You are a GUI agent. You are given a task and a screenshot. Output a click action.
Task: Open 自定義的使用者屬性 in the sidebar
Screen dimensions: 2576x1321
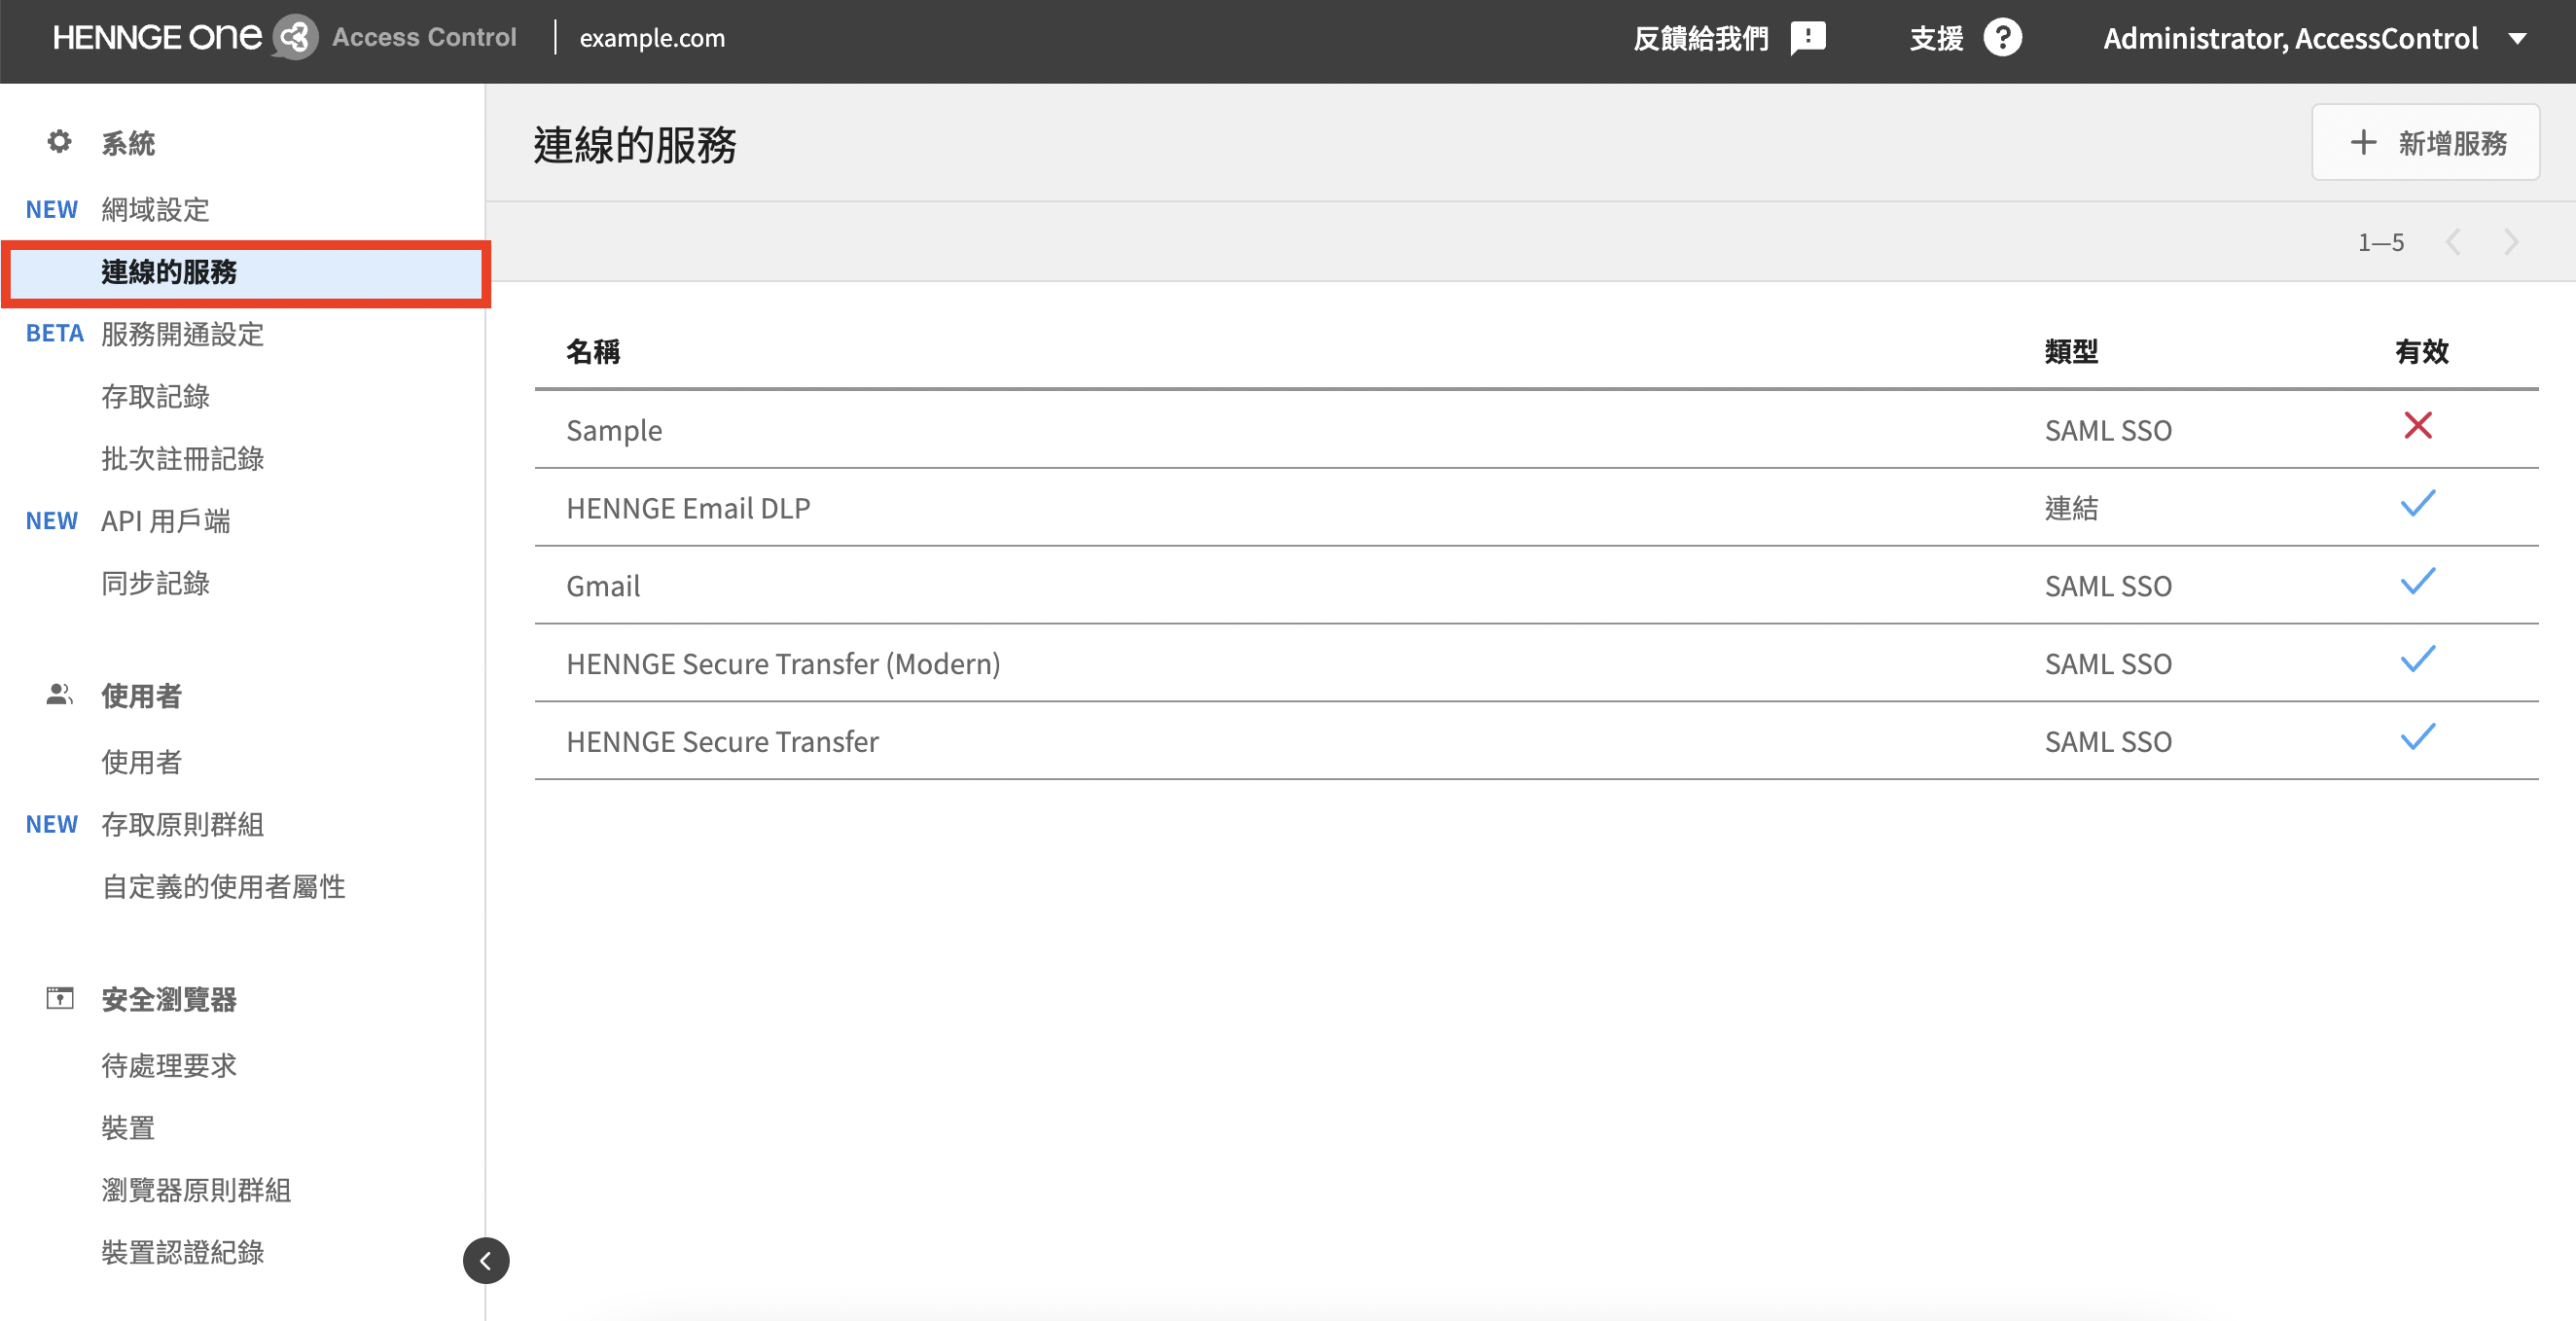[223, 887]
